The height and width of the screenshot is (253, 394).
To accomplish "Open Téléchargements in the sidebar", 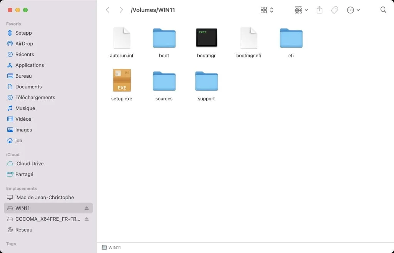I will [48, 98].
